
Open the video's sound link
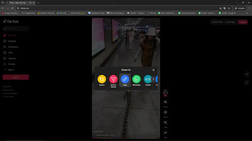[104, 135]
